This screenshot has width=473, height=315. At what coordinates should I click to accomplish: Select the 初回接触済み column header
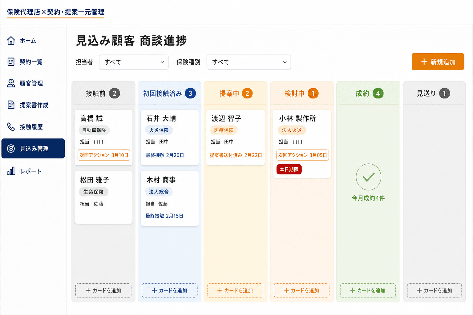pyautogui.click(x=169, y=94)
